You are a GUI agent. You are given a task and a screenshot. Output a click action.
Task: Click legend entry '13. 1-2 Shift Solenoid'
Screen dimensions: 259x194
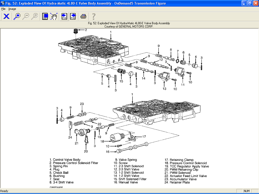tap(129, 173)
